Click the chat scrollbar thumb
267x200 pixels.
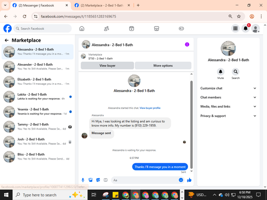(191, 124)
